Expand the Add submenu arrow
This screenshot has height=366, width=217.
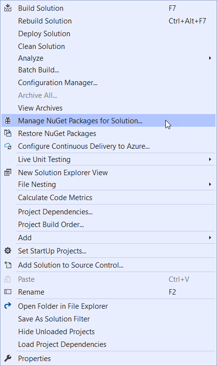pos(210,237)
